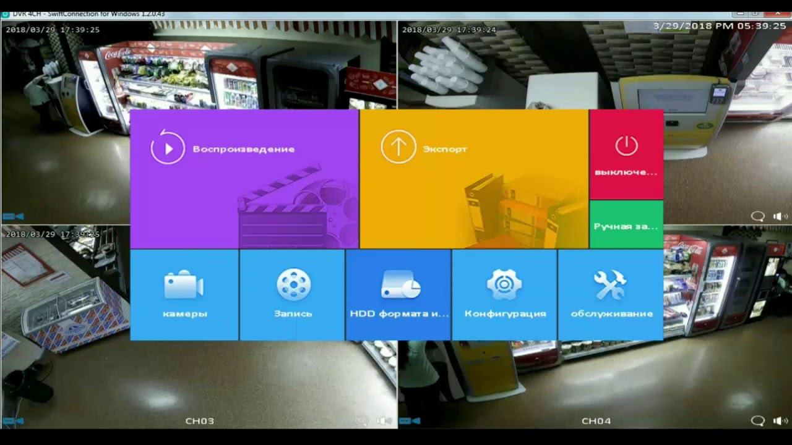
Task: Click the DVR 4CH SwiftConnection window title
Action: (88, 14)
